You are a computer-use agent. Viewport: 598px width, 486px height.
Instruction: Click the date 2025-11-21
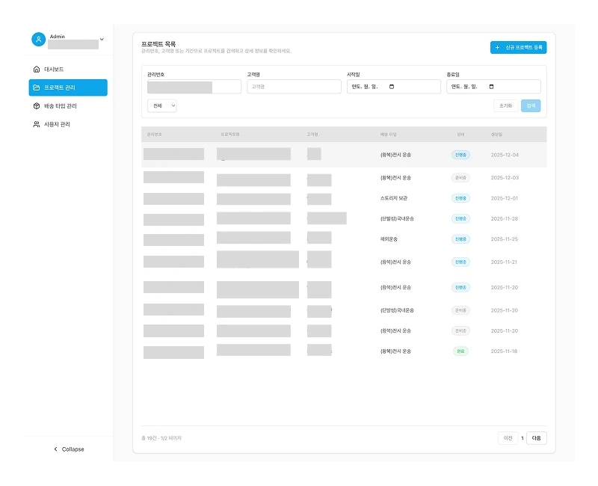point(504,262)
